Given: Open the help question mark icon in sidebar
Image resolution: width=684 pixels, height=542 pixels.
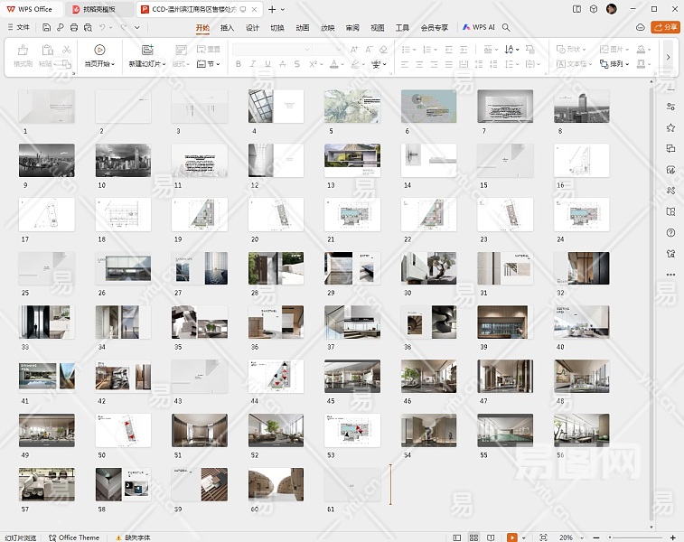Looking at the screenshot, I should click(670, 232).
